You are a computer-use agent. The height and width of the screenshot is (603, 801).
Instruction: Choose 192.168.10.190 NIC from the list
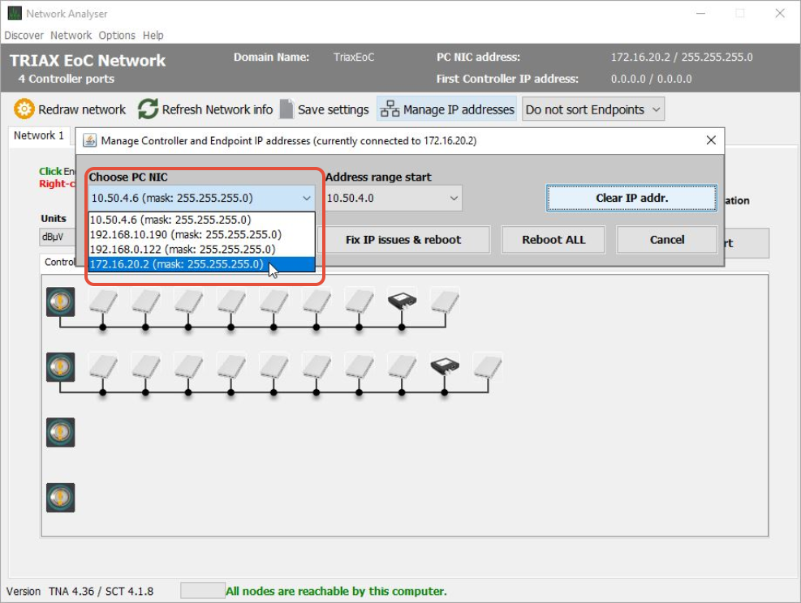coord(202,235)
